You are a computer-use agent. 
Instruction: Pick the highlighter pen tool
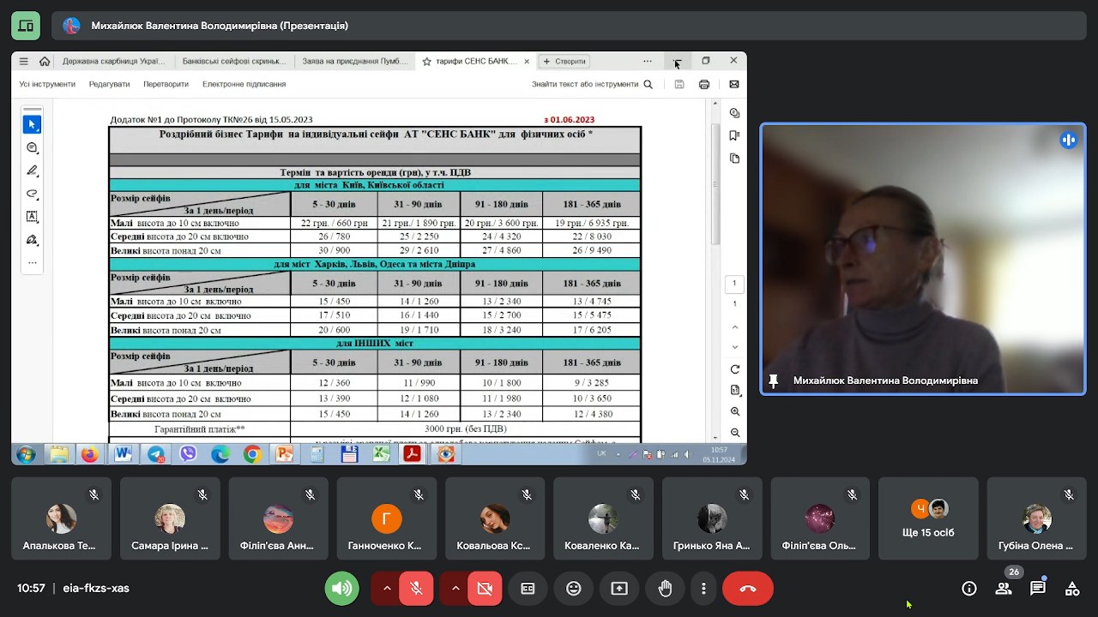32,171
